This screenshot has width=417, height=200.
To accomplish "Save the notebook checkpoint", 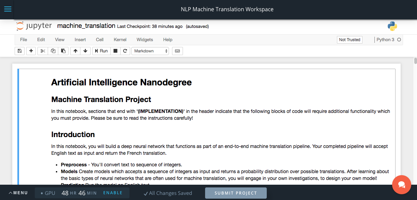I will tap(19, 51).
